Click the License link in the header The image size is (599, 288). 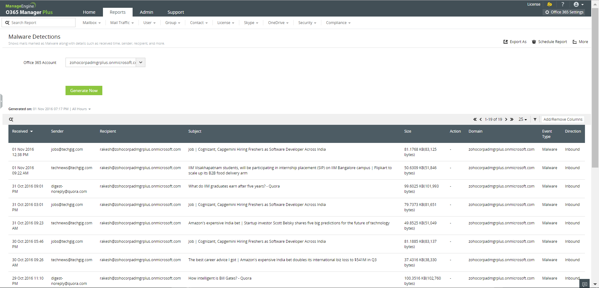pos(534,4)
